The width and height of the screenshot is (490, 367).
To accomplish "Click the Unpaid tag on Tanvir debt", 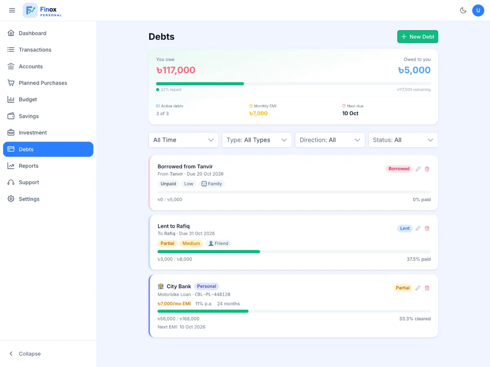I will point(168,184).
